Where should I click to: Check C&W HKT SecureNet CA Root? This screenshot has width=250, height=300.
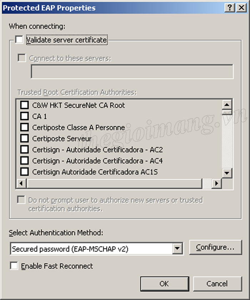pos(25,105)
